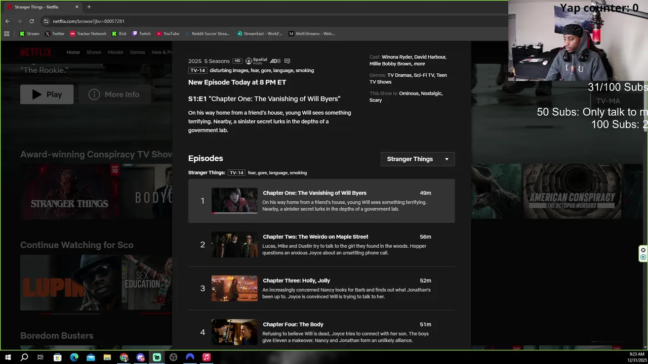Click the Netflix logo

click(36, 52)
